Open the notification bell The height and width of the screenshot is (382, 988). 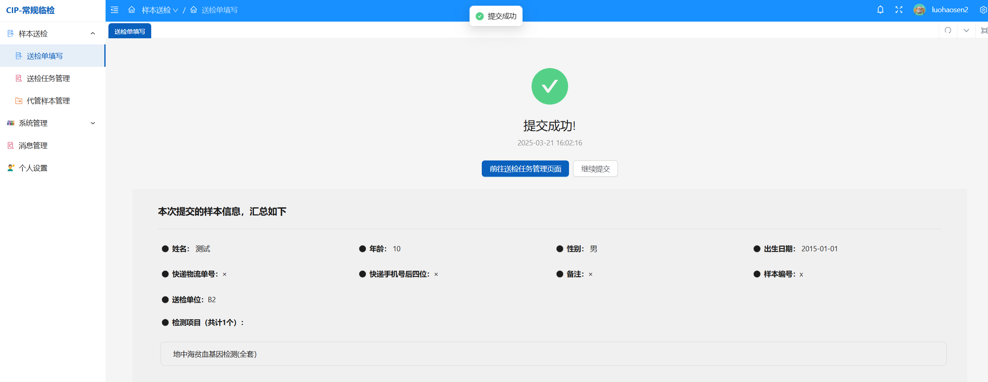[880, 10]
